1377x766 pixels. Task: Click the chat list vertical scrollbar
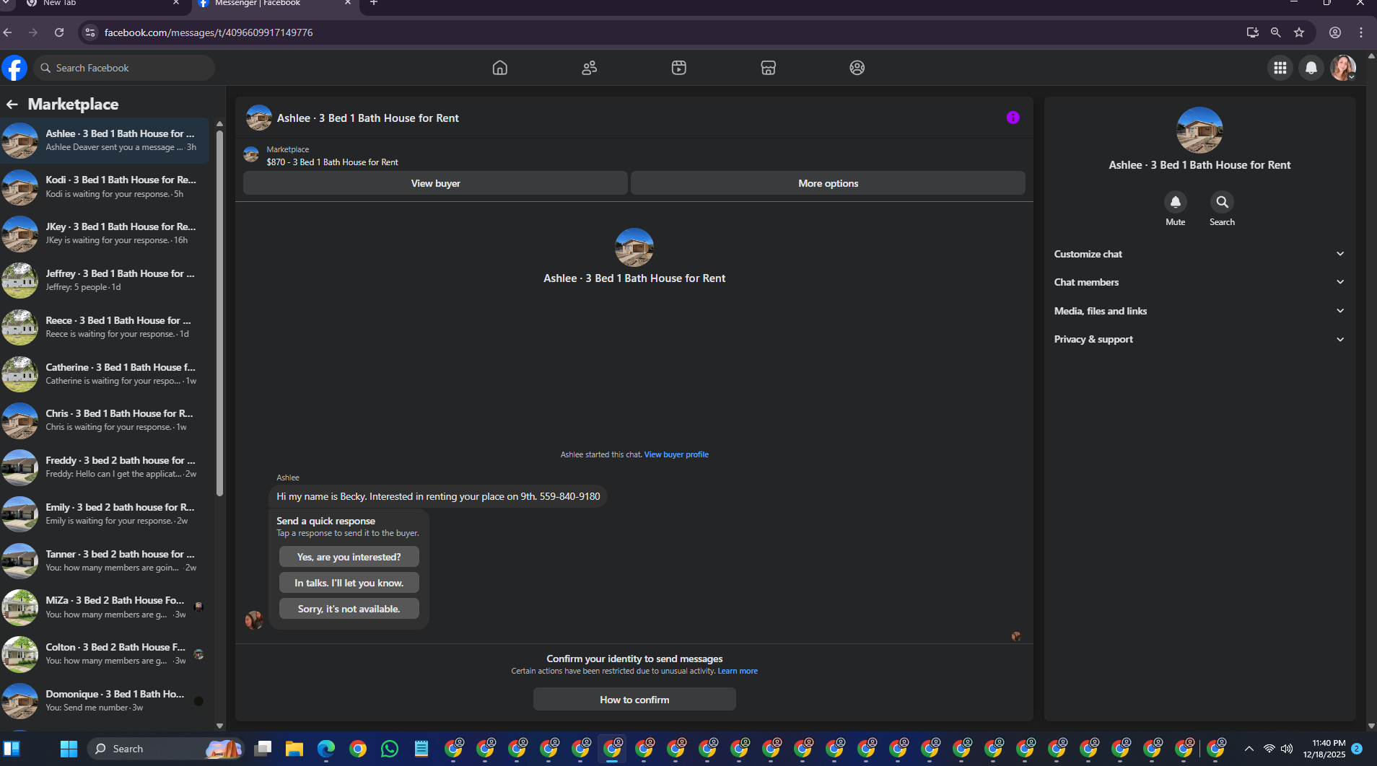click(219, 314)
